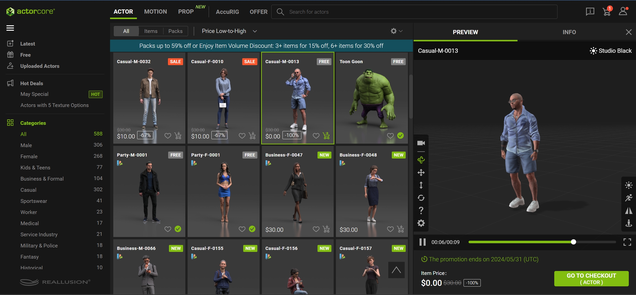The width and height of the screenshot is (636, 295).
Task: Click the Search for actors field
Action: (x=414, y=12)
